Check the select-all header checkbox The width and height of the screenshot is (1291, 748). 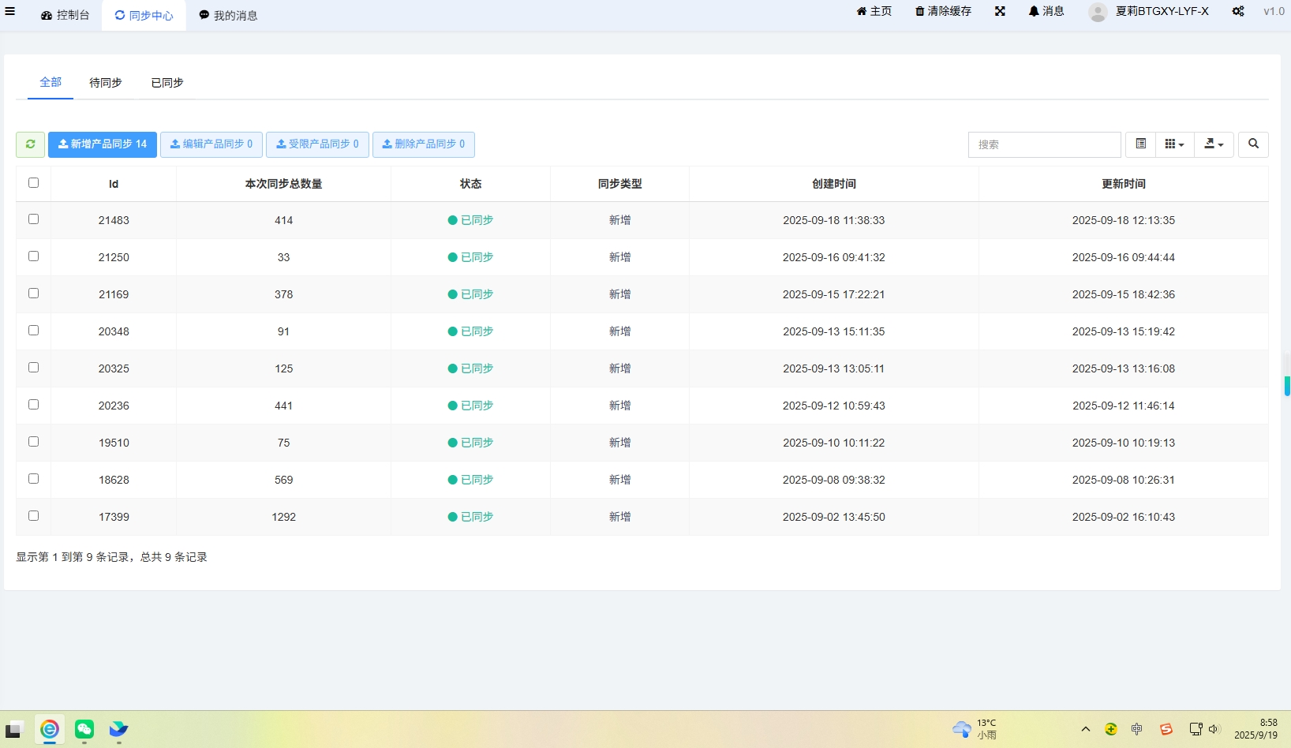[x=33, y=183]
